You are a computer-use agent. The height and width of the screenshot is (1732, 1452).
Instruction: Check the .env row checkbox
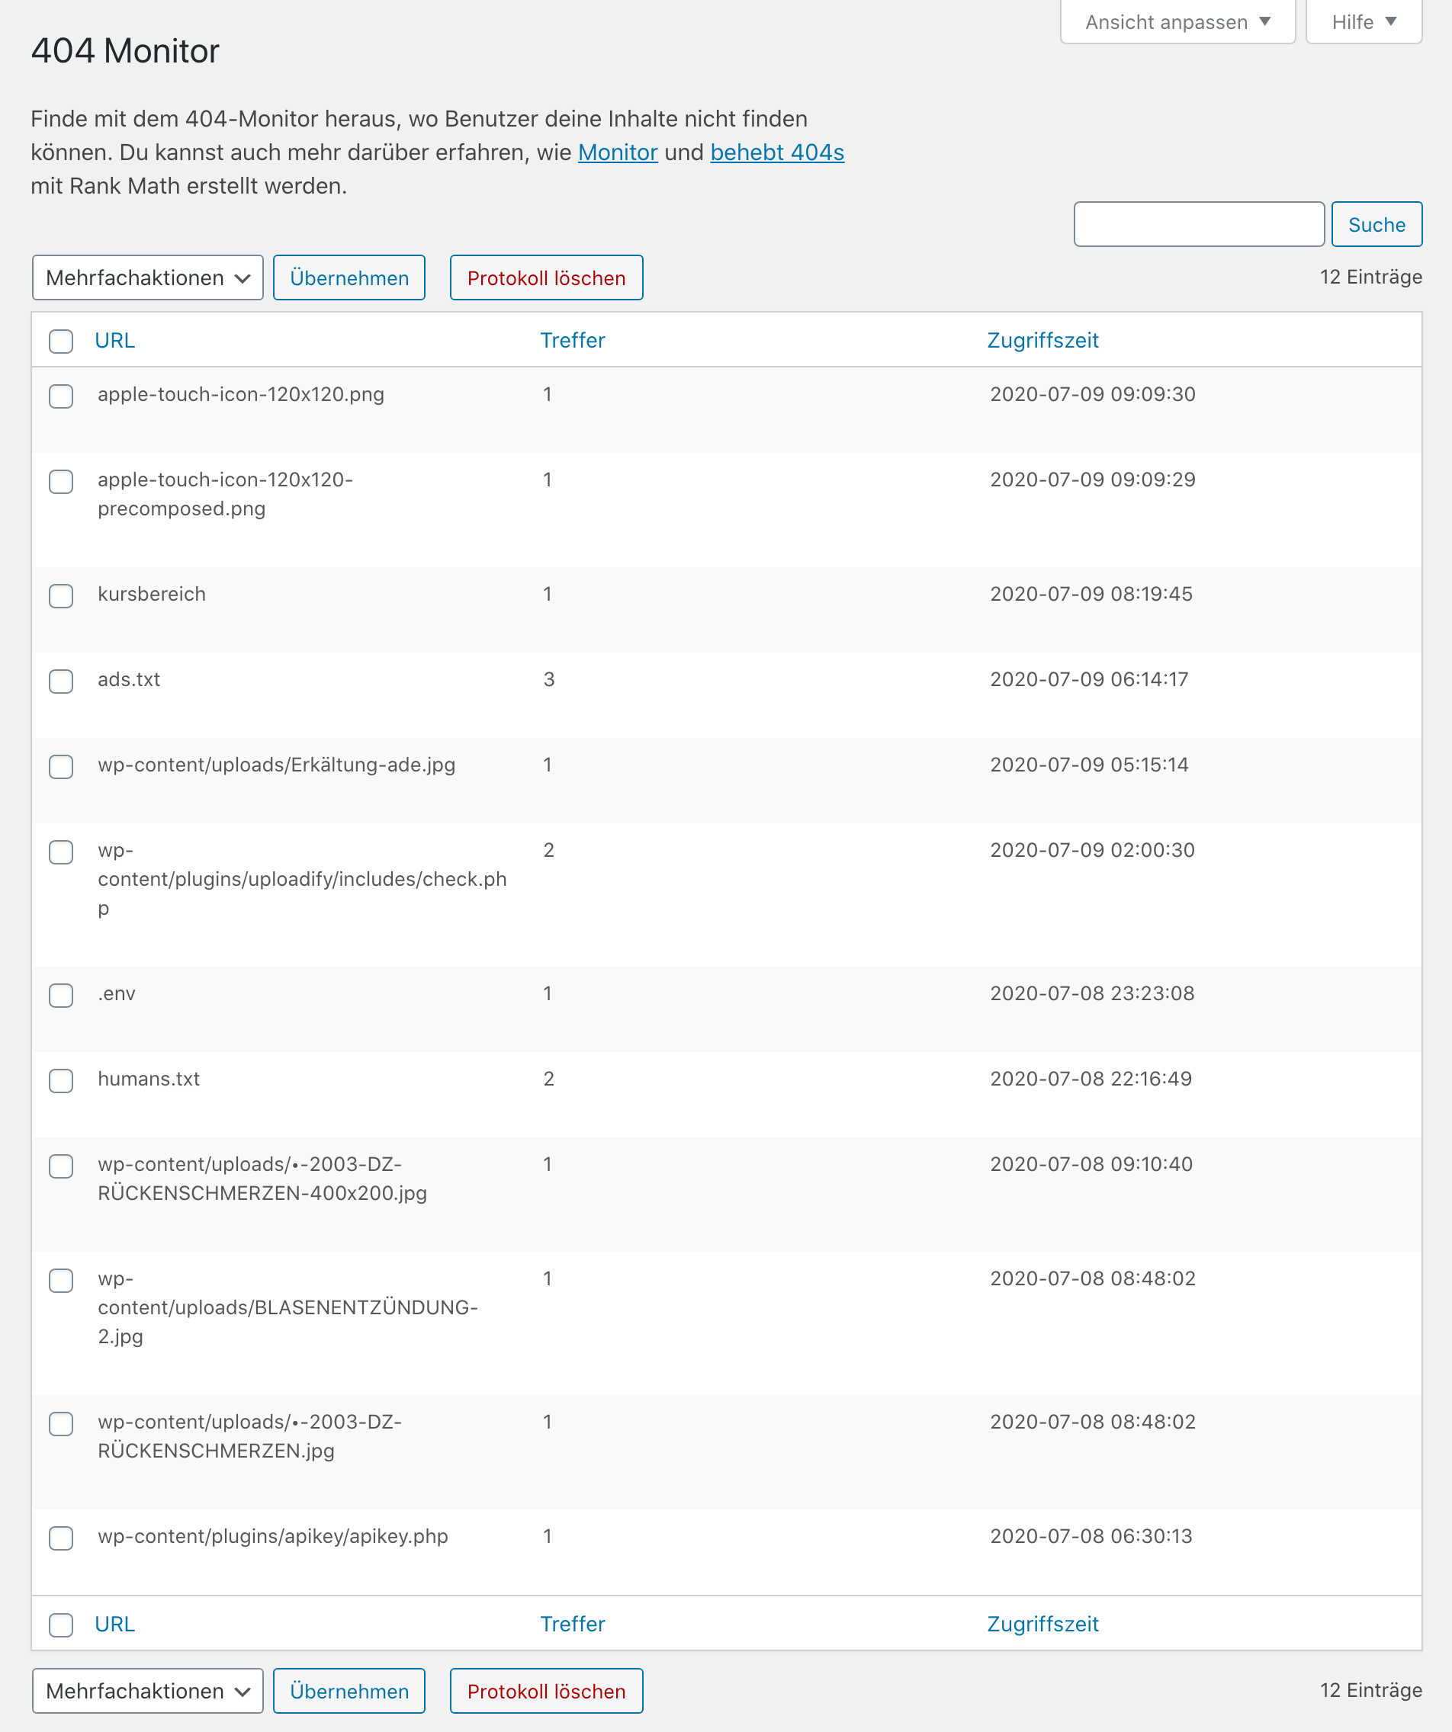(x=61, y=996)
